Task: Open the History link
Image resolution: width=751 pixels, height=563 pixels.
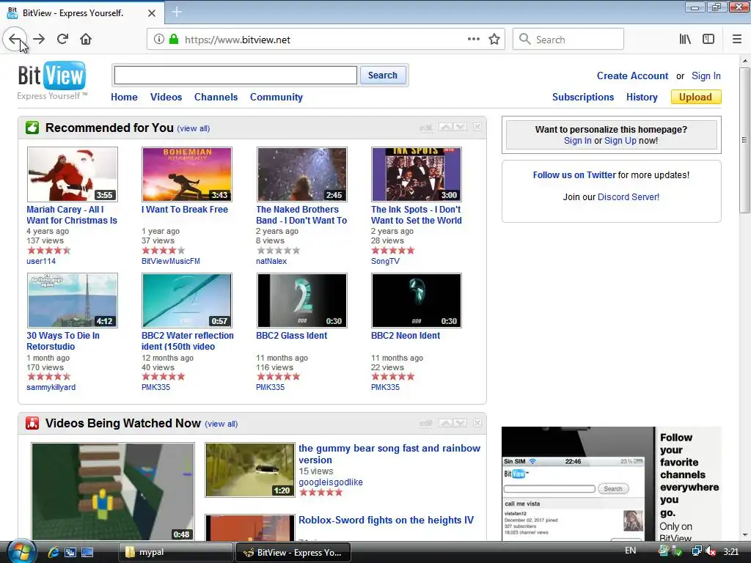Action: (642, 97)
